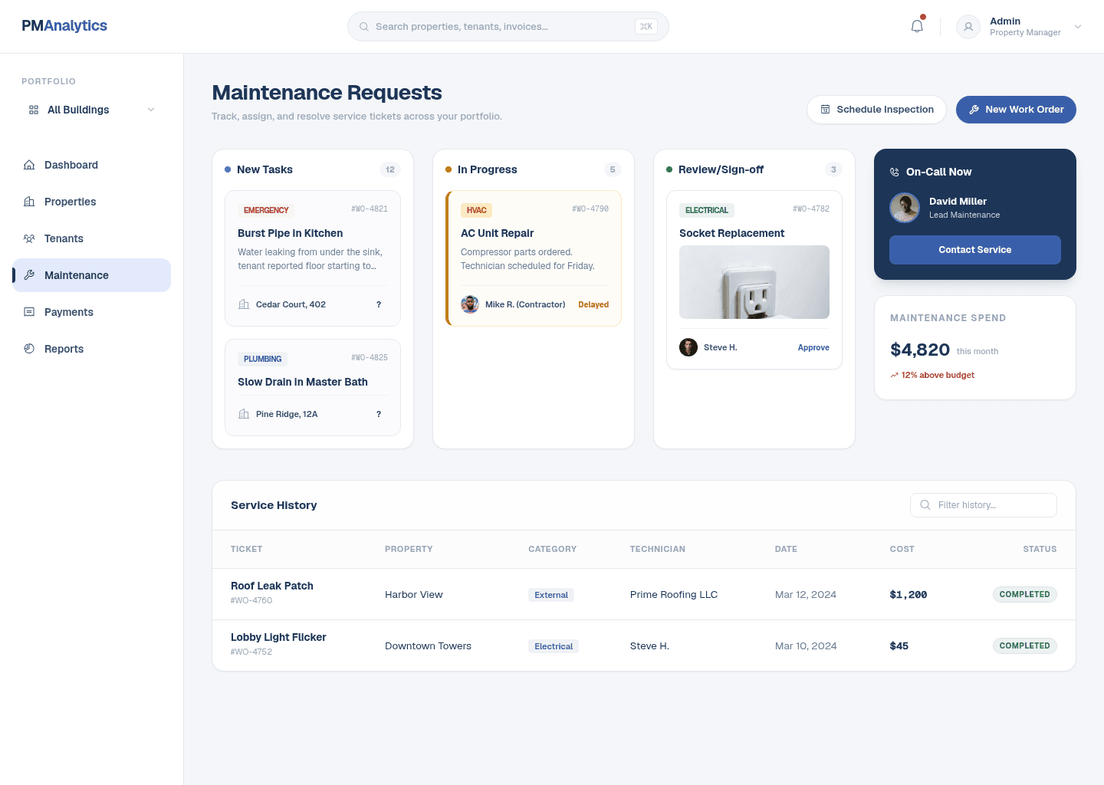This screenshot has height=785, width=1104.
Task: Click the ELECTRICAL tag on Socket Replacement
Action: click(707, 210)
